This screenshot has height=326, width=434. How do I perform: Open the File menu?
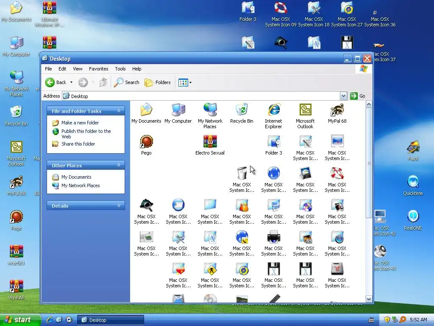point(48,69)
